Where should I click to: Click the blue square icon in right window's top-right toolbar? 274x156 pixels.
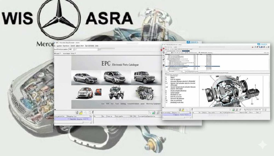[262, 47]
